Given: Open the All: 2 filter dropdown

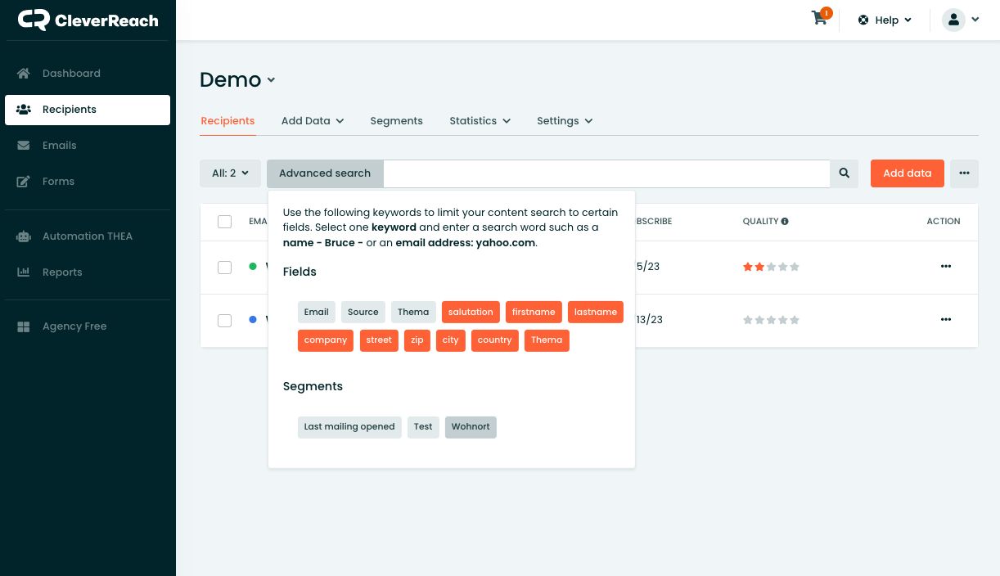Looking at the screenshot, I should click(x=230, y=173).
